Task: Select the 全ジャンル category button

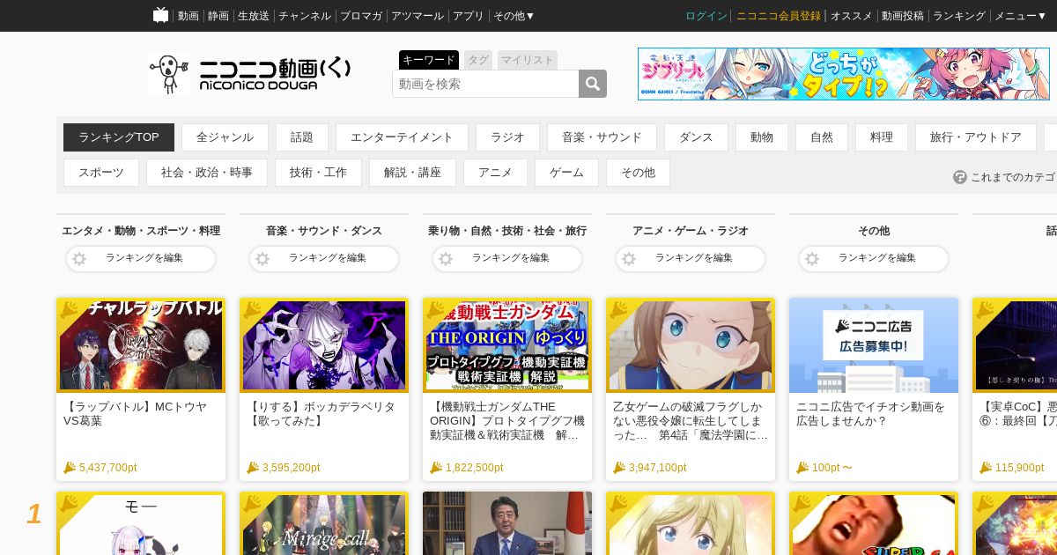Action: [225, 137]
